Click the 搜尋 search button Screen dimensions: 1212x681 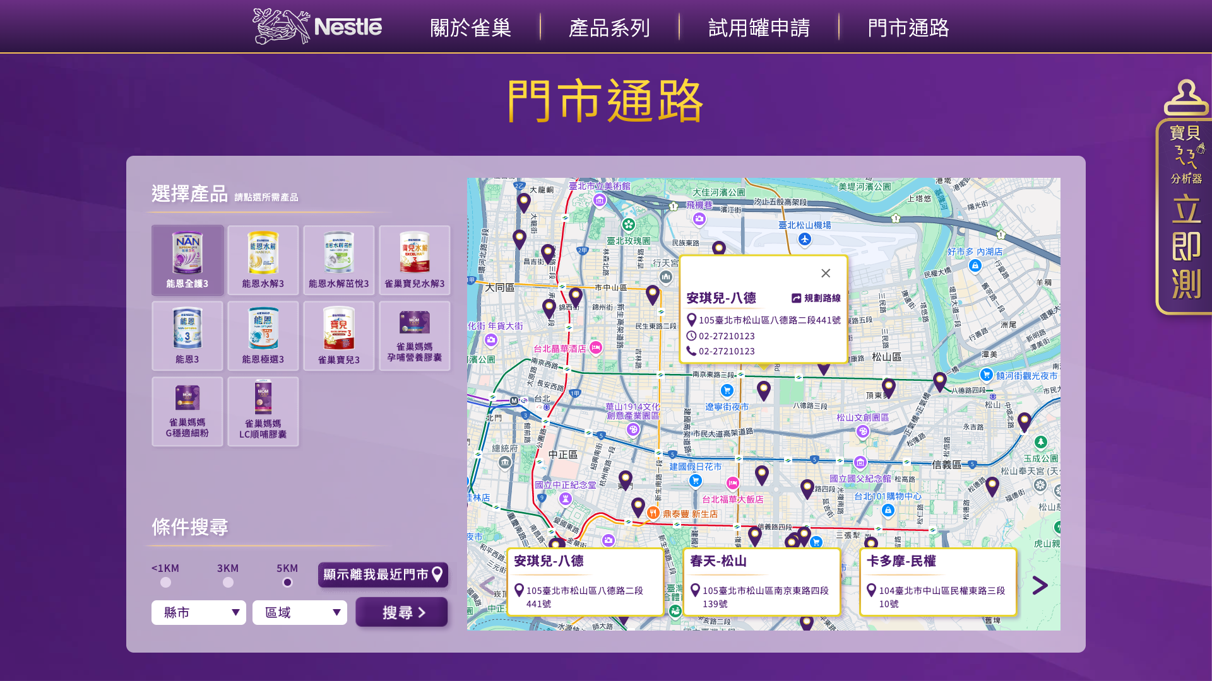(401, 612)
